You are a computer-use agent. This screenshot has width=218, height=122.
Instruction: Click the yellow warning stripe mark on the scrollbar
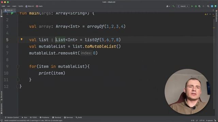click(x=214, y=28)
